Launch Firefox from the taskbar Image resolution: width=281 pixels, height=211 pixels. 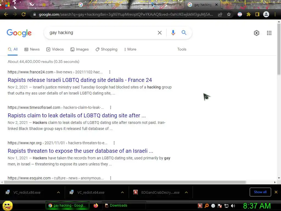point(96,206)
